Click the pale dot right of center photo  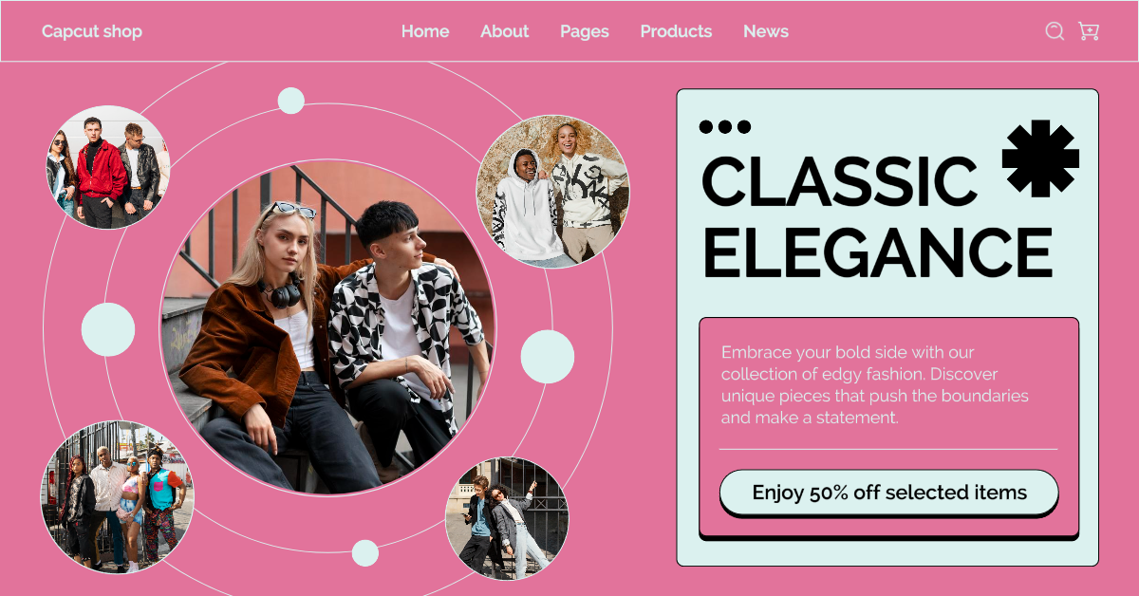click(548, 357)
